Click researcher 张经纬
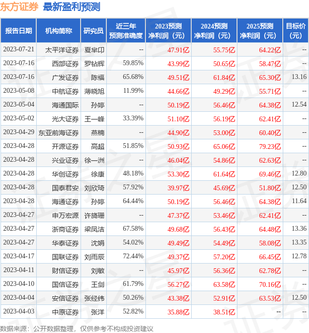This screenshot has height=333, width=309. click(94, 299)
